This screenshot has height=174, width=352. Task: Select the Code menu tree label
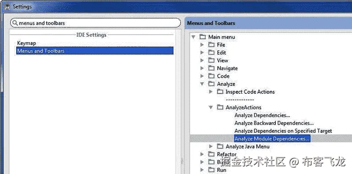(223, 76)
